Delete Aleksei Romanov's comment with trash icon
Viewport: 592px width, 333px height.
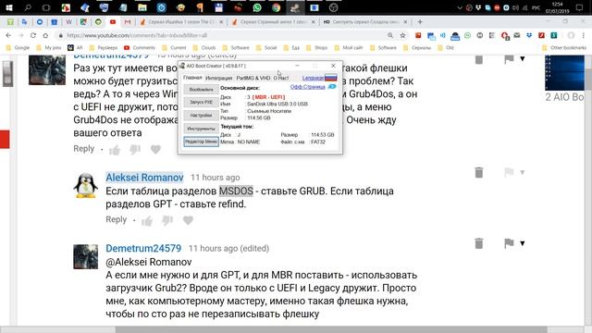point(479,173)
